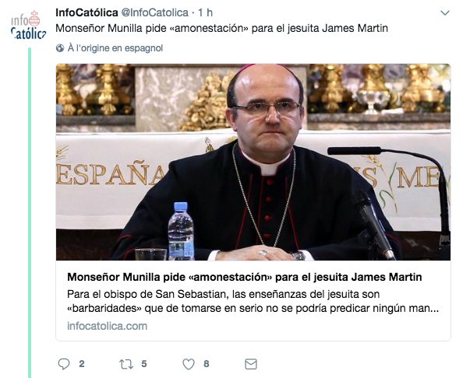Click the infocatolica.com domain link

(107, 326)
